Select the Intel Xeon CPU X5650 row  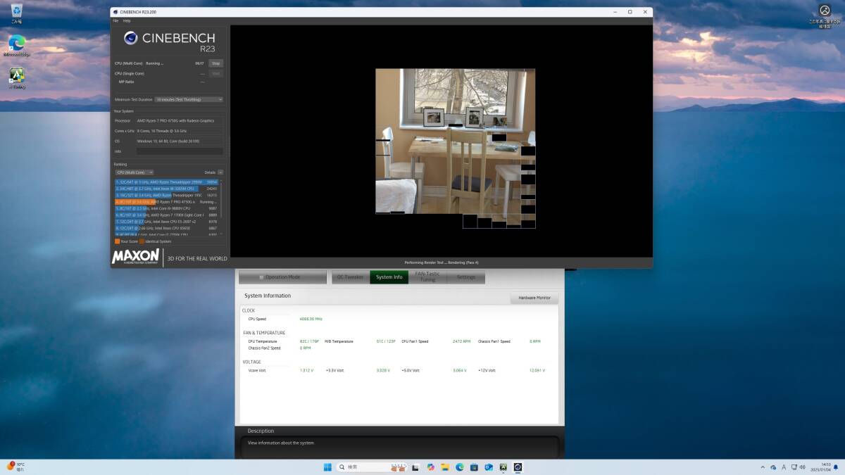(x=167, y=228)
